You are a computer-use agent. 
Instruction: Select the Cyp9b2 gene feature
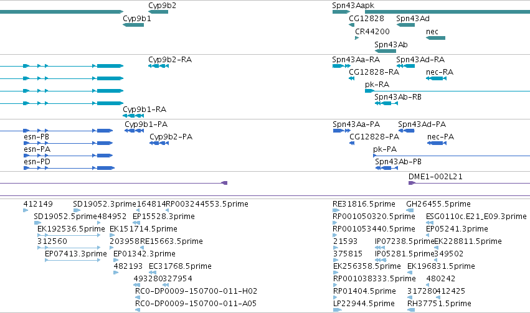[x=158, y=12]
